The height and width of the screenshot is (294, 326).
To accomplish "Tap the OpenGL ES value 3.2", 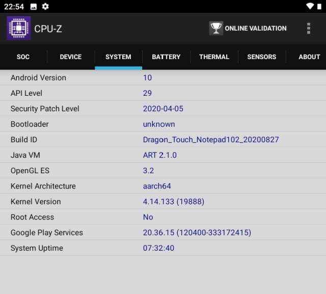I will (148, 171).
